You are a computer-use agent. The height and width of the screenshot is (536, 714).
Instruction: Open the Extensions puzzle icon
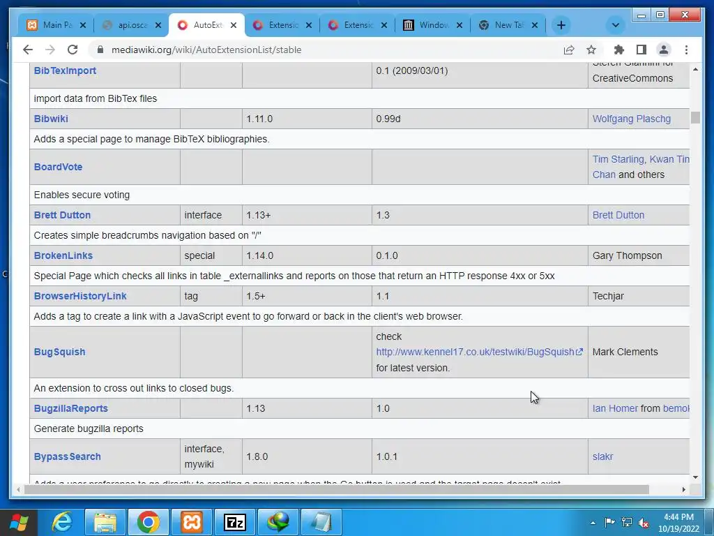point(619,50)
